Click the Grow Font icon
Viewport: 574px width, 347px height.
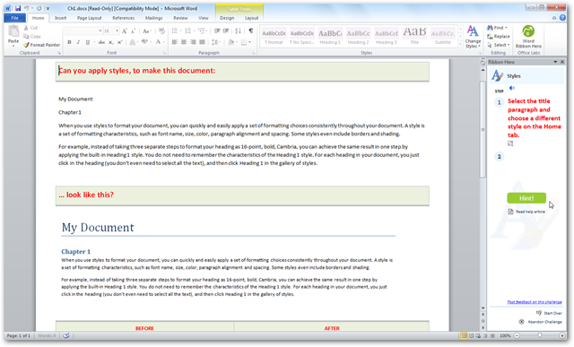[125, 31]
